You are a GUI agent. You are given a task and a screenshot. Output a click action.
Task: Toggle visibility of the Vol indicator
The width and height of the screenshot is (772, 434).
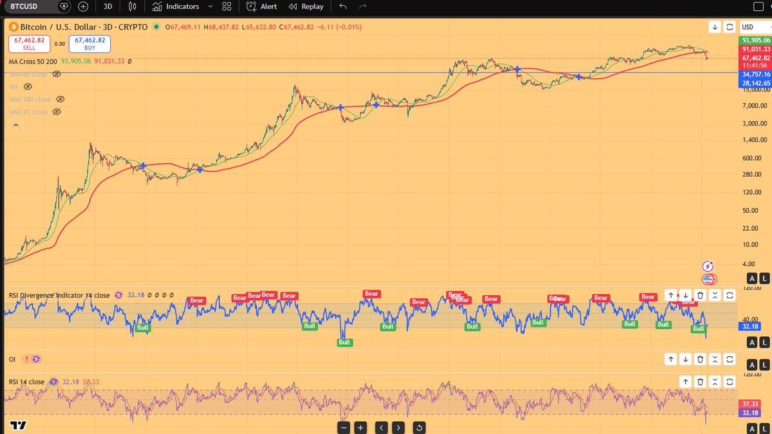click(27, 86)
